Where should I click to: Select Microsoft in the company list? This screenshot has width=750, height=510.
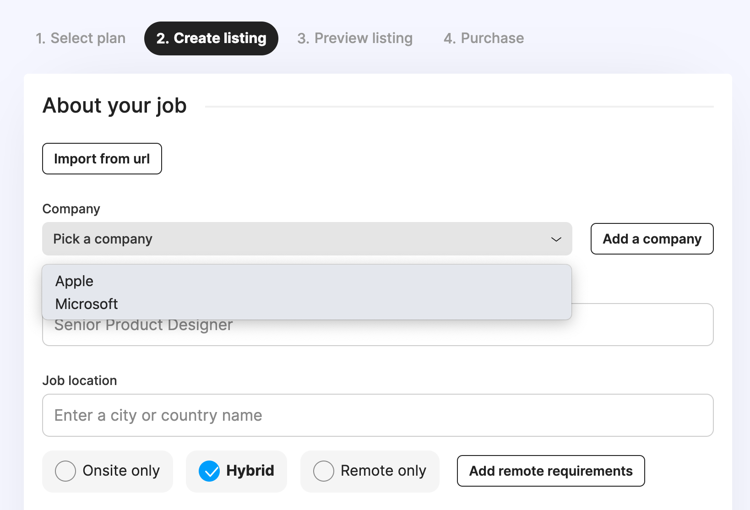[x=87, y=304]
